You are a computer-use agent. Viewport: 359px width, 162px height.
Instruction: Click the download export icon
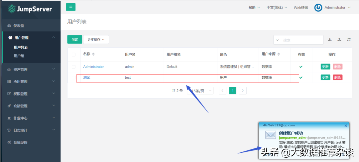(330, 40)
